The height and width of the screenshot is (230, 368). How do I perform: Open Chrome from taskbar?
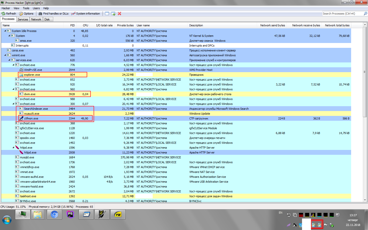tap(54, 214)
